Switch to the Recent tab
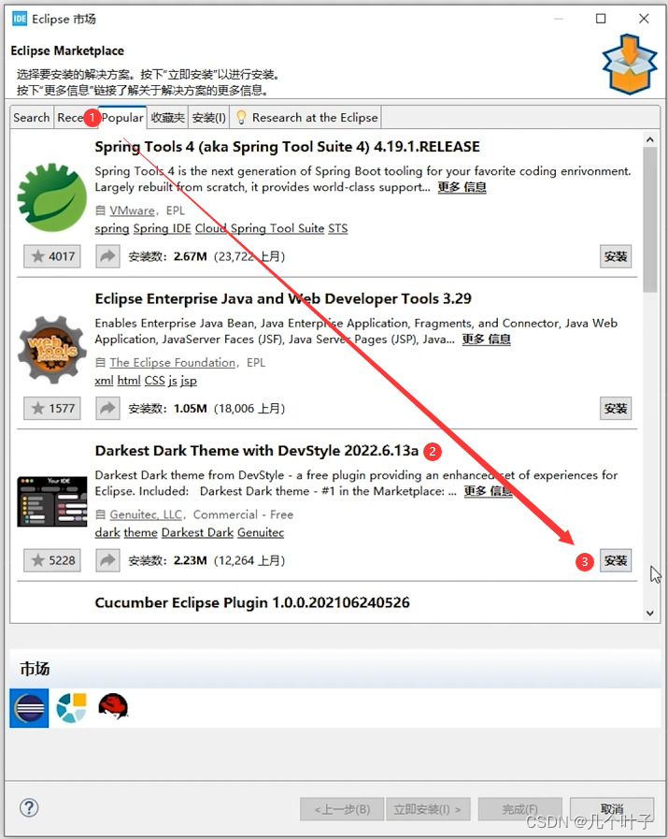 click(72, 118)
